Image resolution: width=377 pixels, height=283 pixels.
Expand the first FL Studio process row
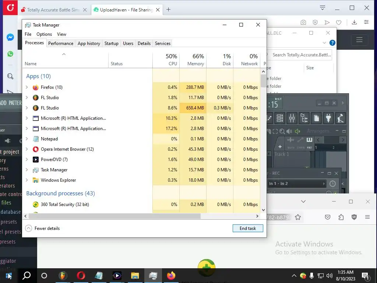tap(27, 97)
